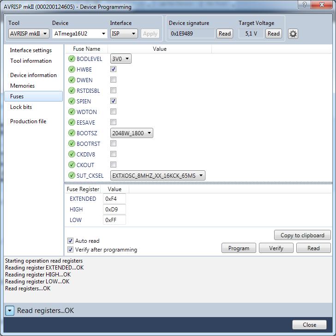
Task: Toggle the SPIEN fuse checkbox
Action: (x=114, y=101)
